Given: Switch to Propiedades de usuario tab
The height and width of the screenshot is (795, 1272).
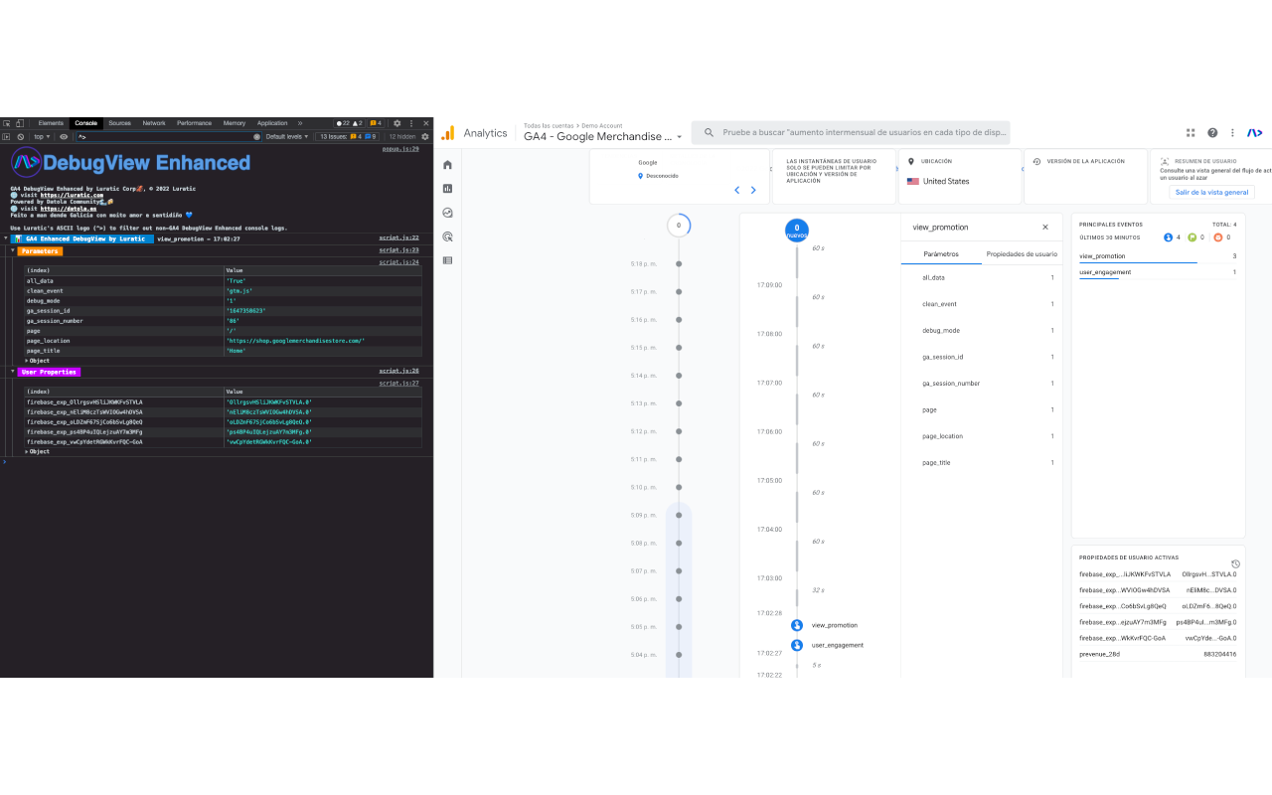Looking at the screenshot, I should point(1022,254).
